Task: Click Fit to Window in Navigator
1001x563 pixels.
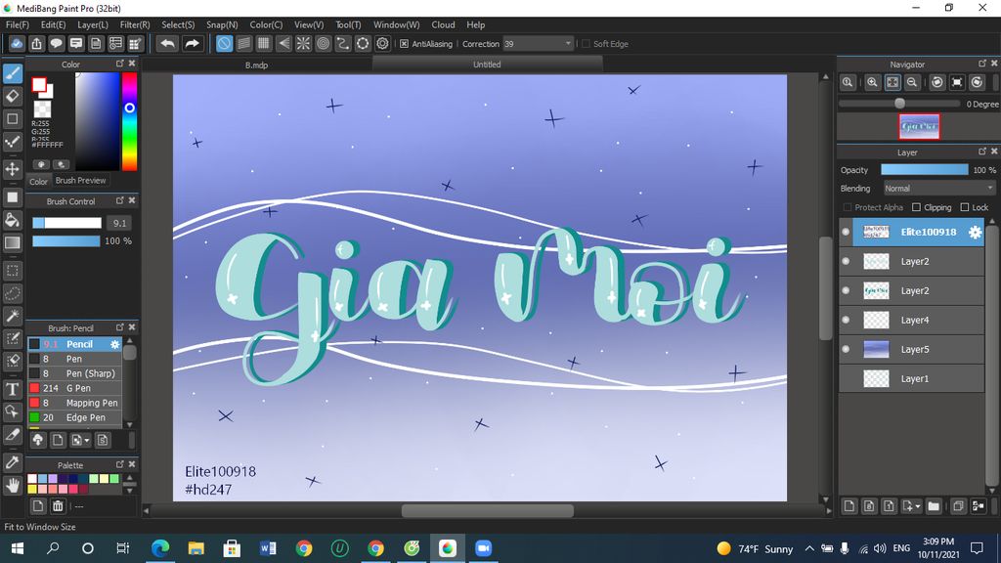Action: click(892, 82)
